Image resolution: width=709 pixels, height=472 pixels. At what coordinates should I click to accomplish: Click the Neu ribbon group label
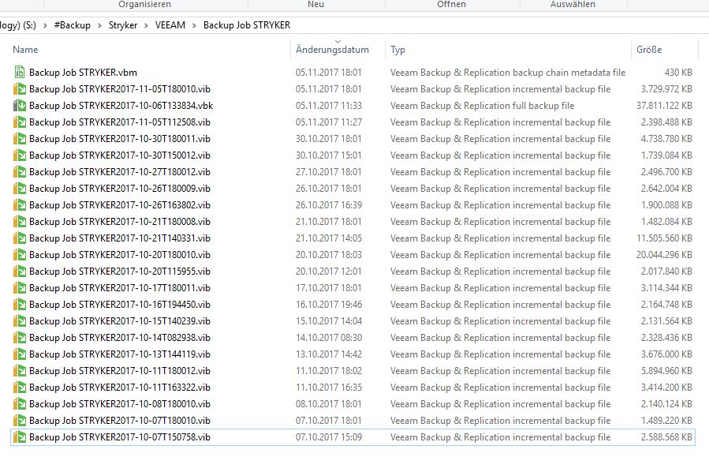click(x=315, y=4)
